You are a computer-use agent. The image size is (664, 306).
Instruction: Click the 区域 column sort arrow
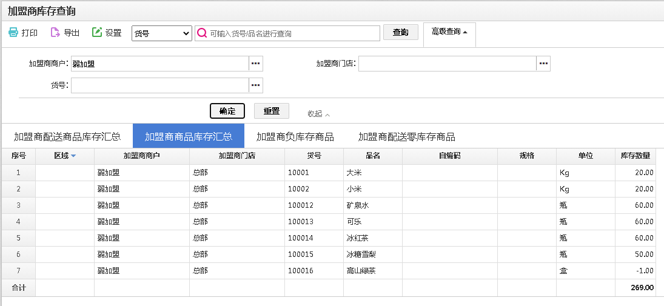coord(73,156)
